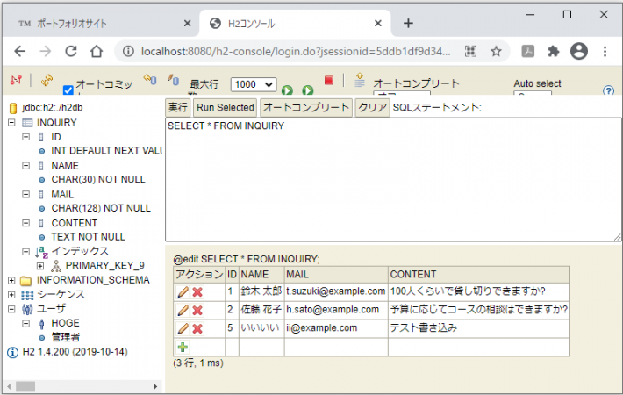The width and height of the screenshot is (623, 395).
Task: Click the 実行 run button
Action: point(178,107)
